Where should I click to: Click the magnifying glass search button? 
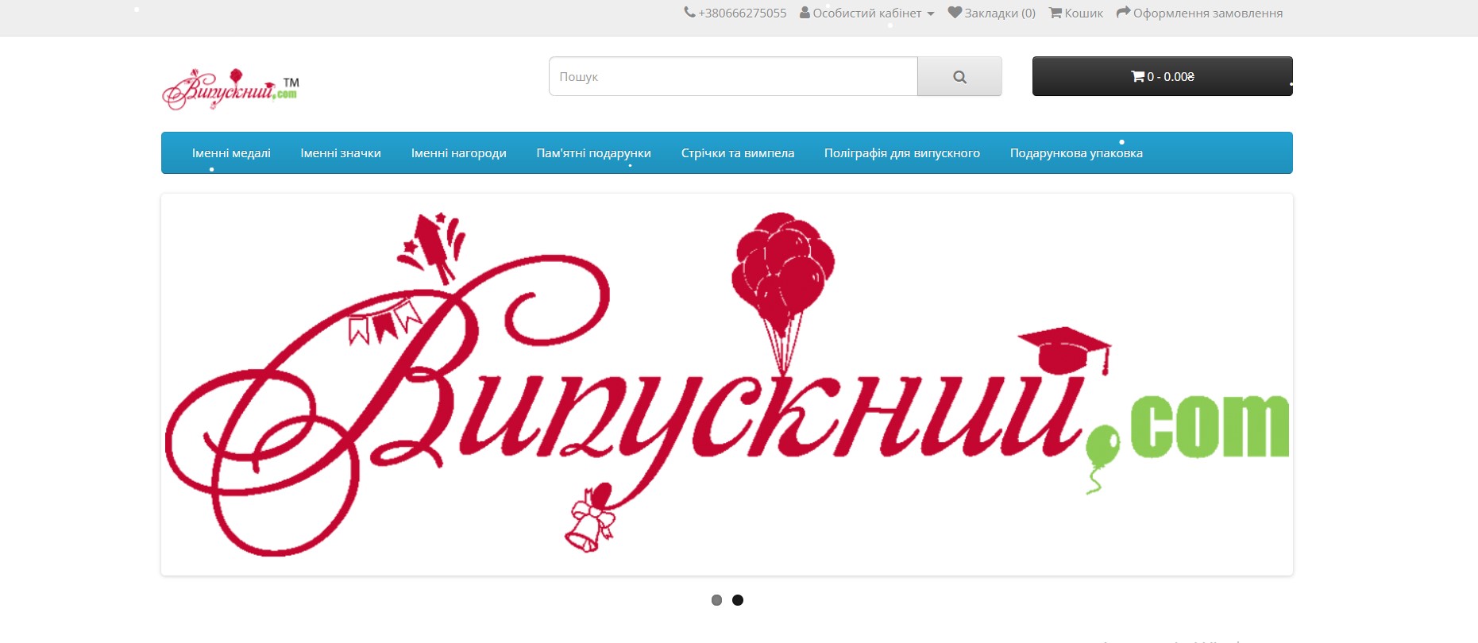tap(959, 76)
